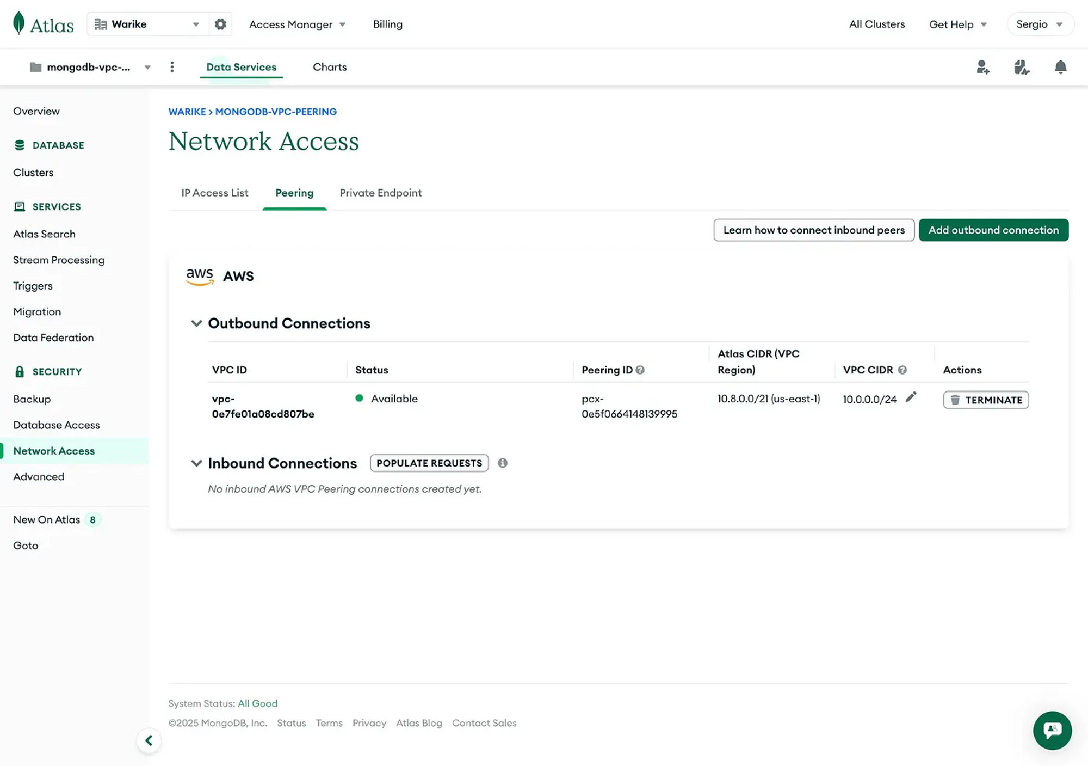Expand the Access Manager menu
Screen dimensions: 1088x766
pos(297,24)
